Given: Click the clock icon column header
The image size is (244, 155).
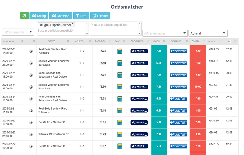Looking at the screenshot, I should [x=230, y=41].
